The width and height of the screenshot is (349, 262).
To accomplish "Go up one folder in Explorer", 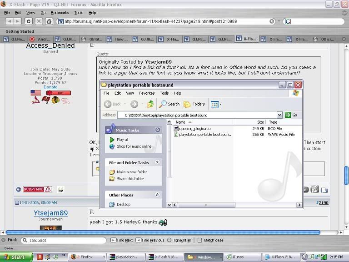I will [151, 104].
